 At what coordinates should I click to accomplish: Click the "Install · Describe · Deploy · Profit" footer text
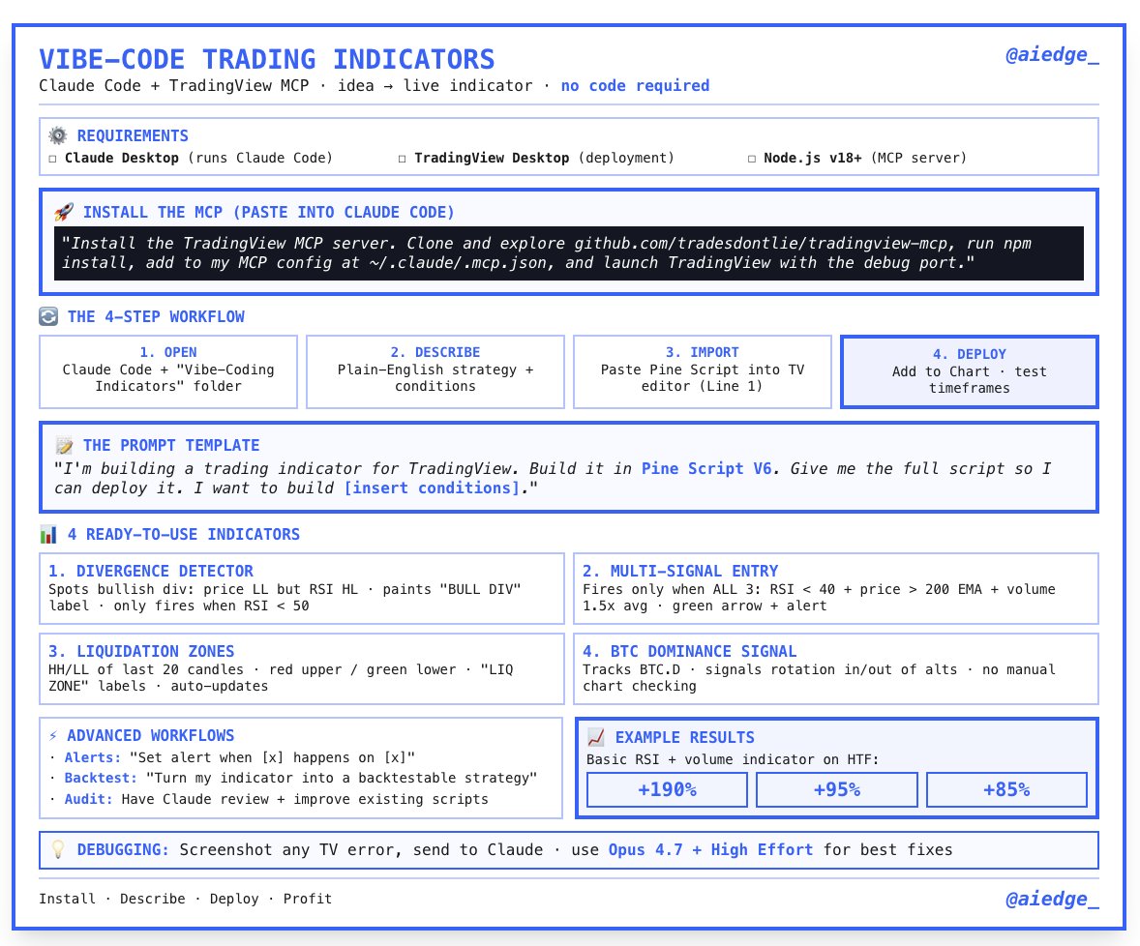tap(186, 899)
